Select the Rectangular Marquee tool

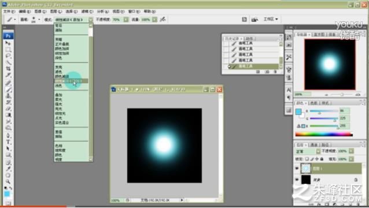[8, 50]
